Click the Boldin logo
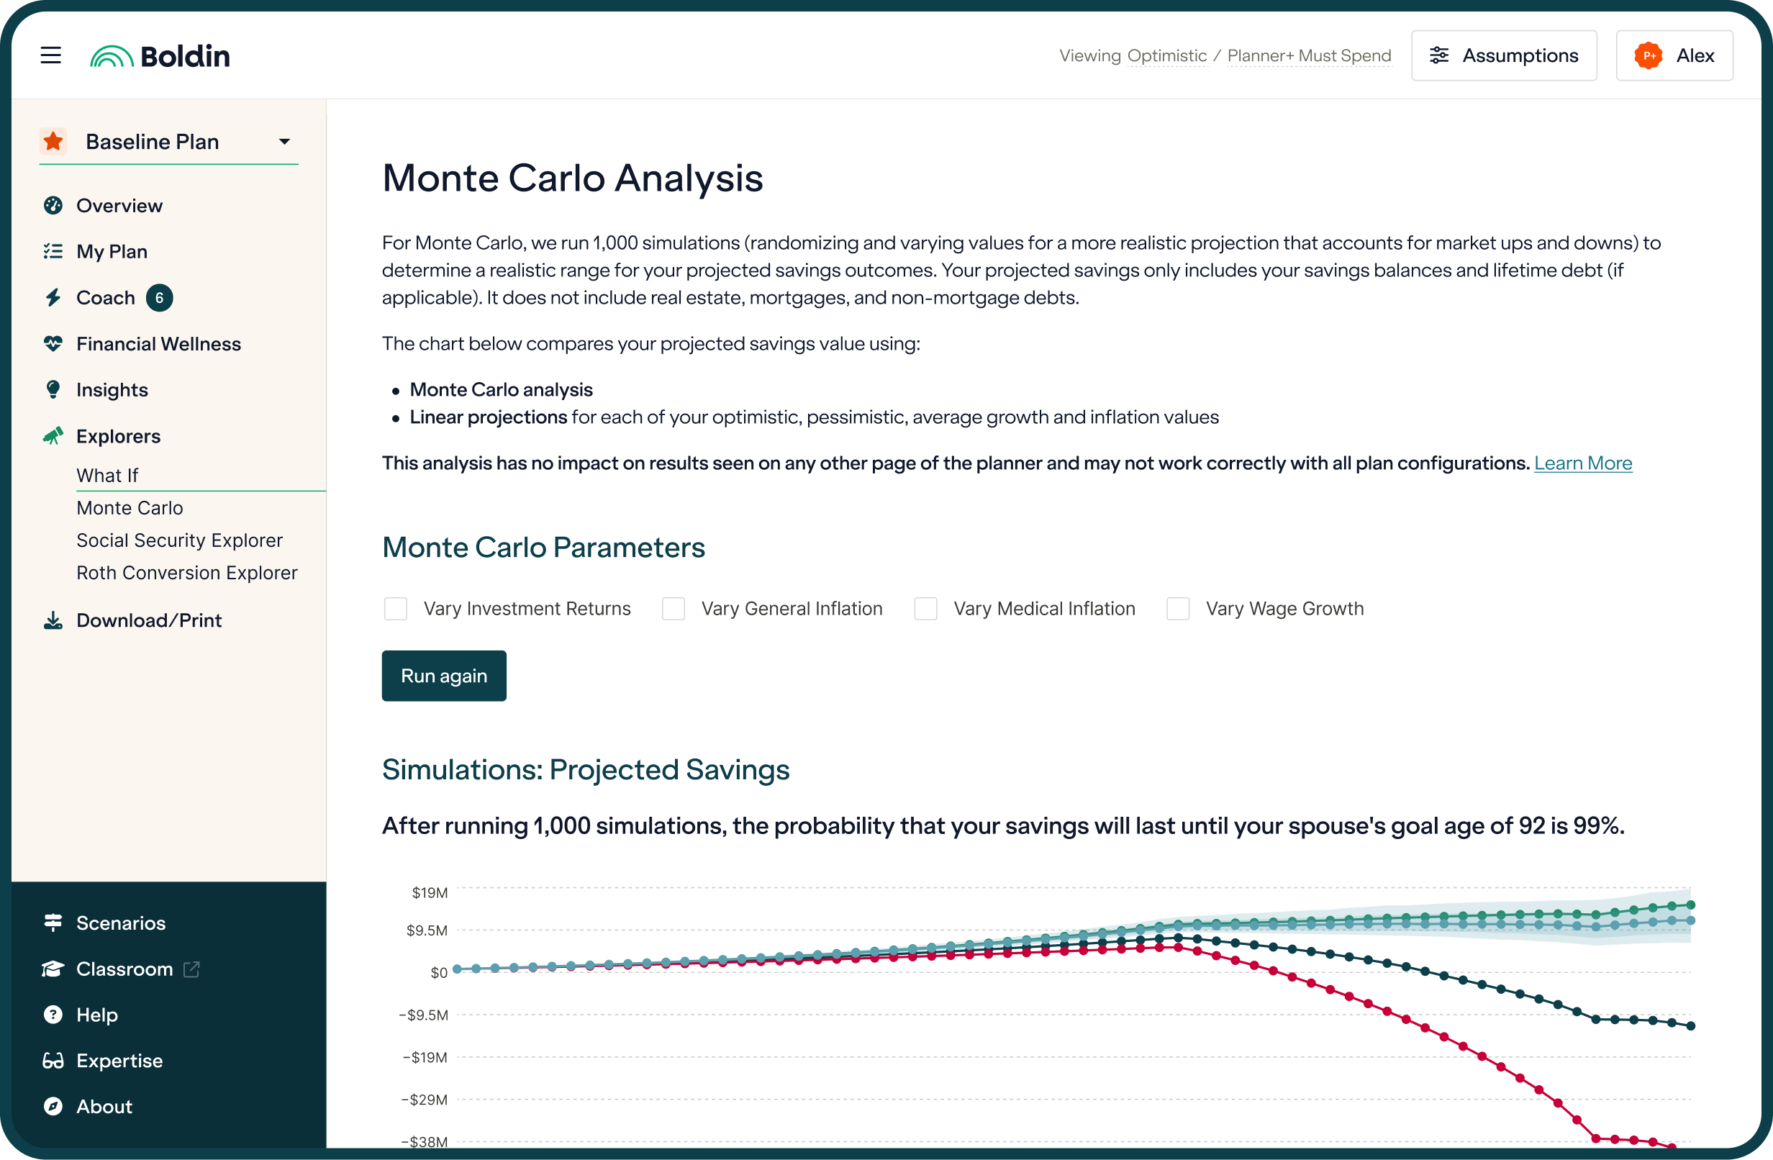Screen dimensions: 1773x1160 [159, 55]
